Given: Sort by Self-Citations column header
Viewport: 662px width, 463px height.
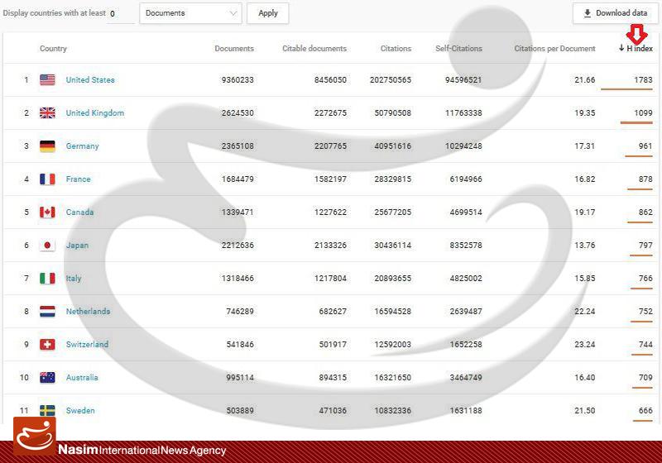Looking at the screenshot, I should (x=458, y=49).
